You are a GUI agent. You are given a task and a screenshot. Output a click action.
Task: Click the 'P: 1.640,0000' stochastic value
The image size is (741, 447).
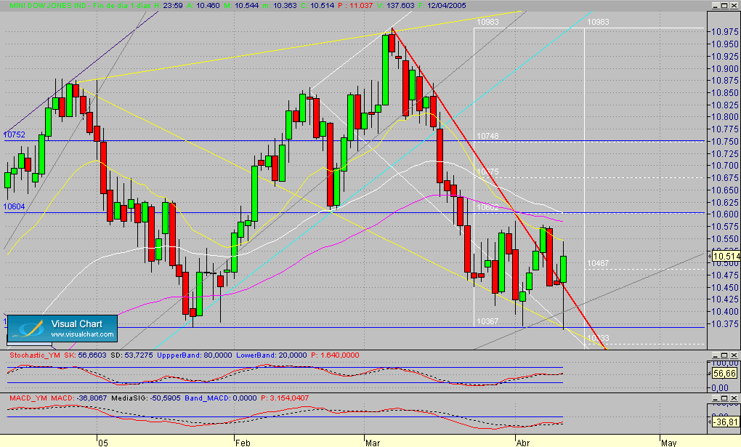click(x=335, y=355)
